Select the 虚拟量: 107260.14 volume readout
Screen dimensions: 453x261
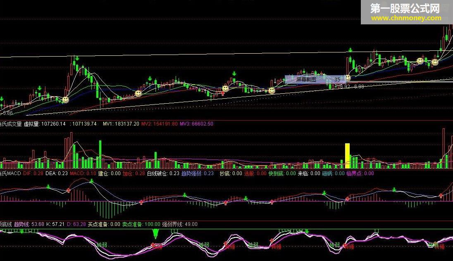point(45,124)
